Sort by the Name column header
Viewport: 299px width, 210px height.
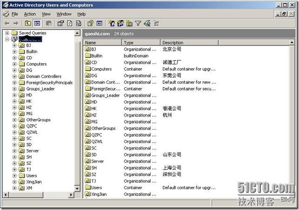coord(102,43)
